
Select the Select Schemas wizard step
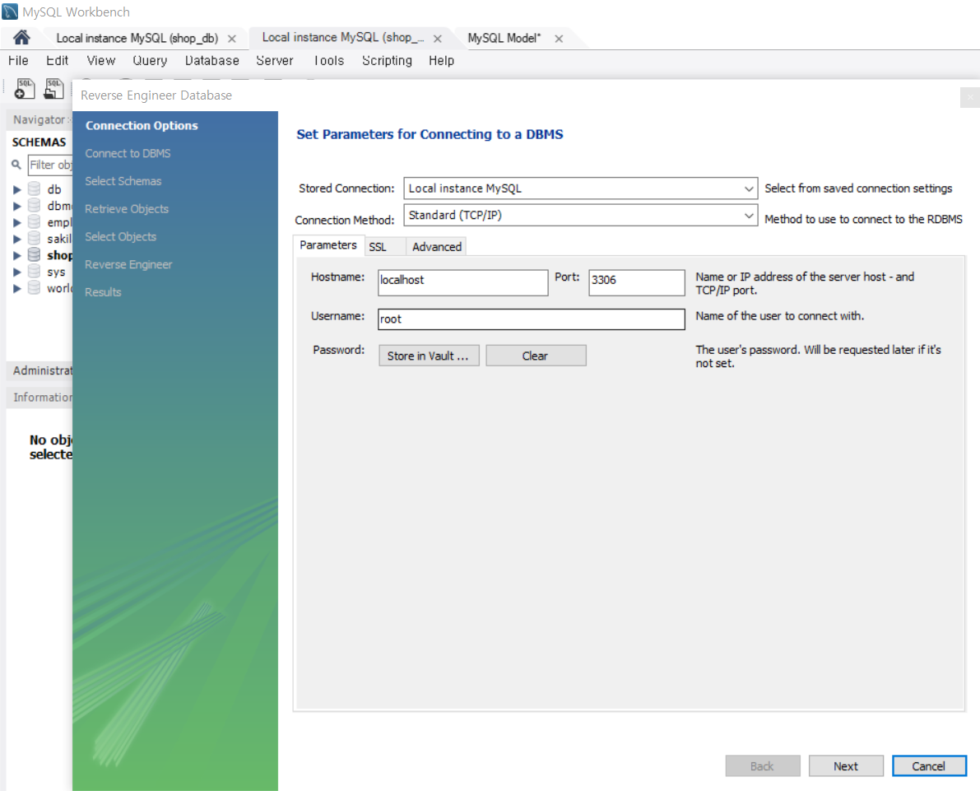(123, 181)
